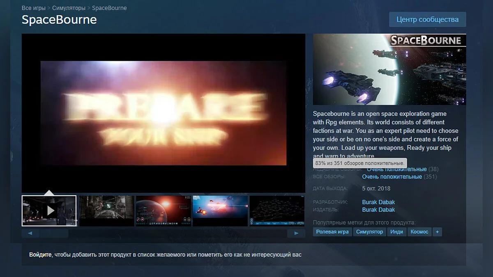Select the 'Симулятор' tag

point(370,232)
